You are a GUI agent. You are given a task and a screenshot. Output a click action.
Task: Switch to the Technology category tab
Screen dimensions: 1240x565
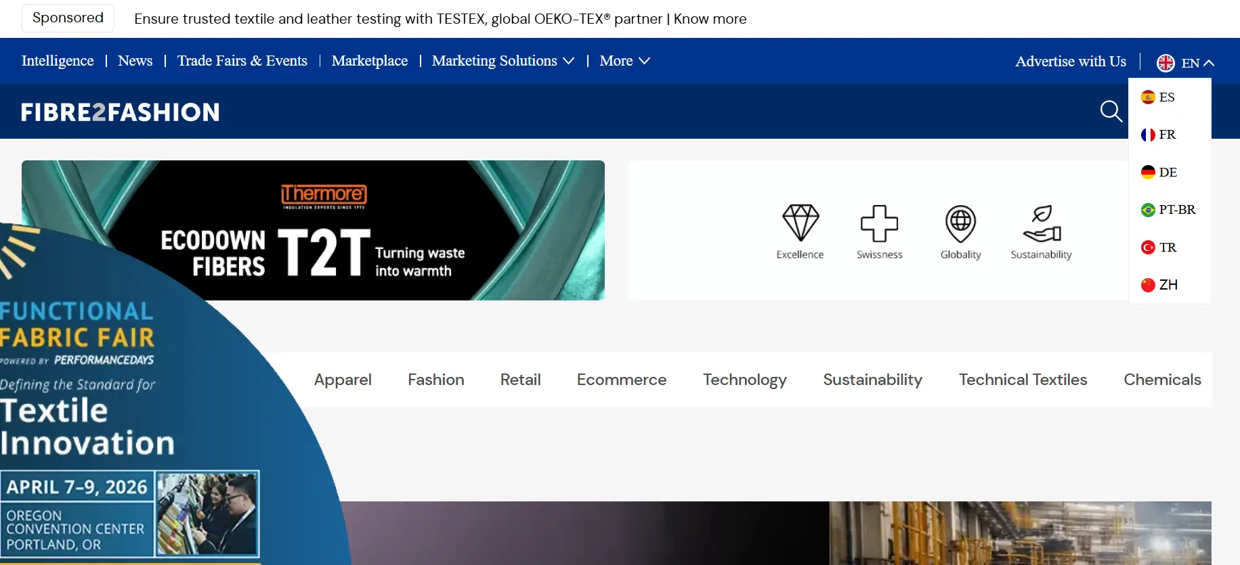tap(745, 380)
